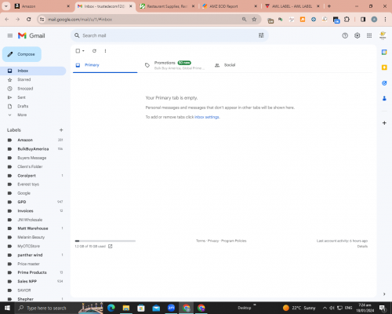
Task: Open the Prime Products label
Action: pos(32,272)
